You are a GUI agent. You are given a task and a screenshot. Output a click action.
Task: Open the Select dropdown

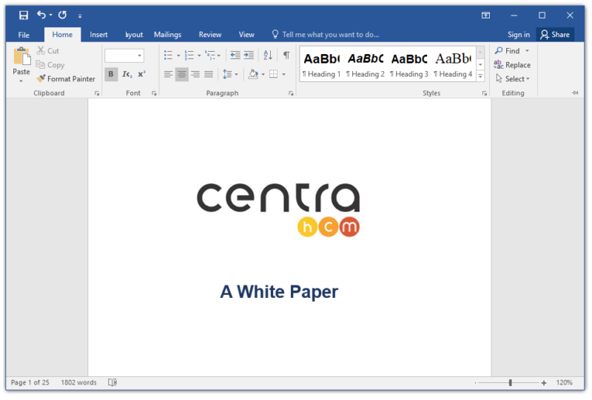[512, 79]
